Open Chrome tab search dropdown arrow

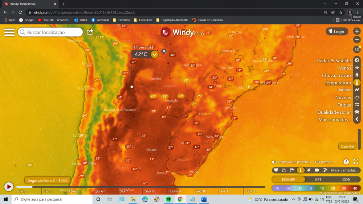click(325, 4)
